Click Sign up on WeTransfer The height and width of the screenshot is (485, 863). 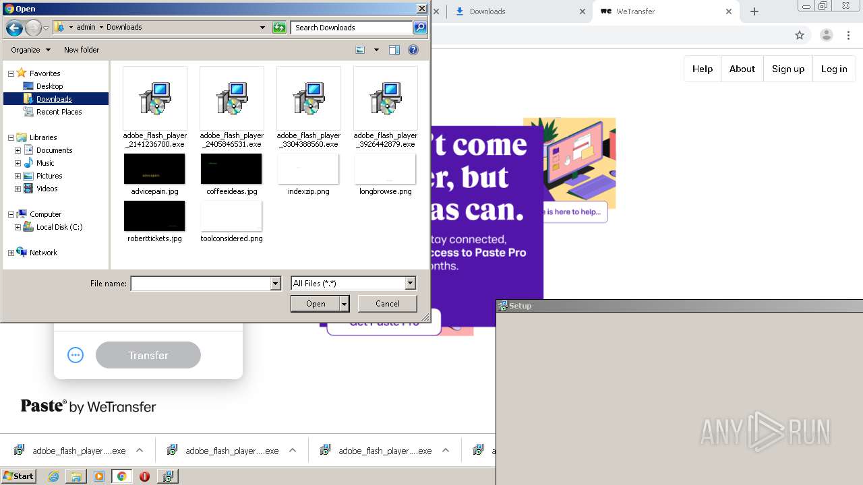pos(788,69)
